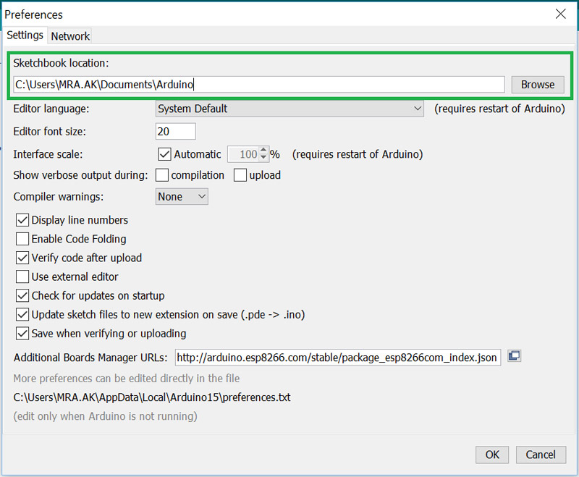Click the Additional Boards Manager URLs field
The width and height of the screenshot is (579, 477).
(x=338, y=358)
